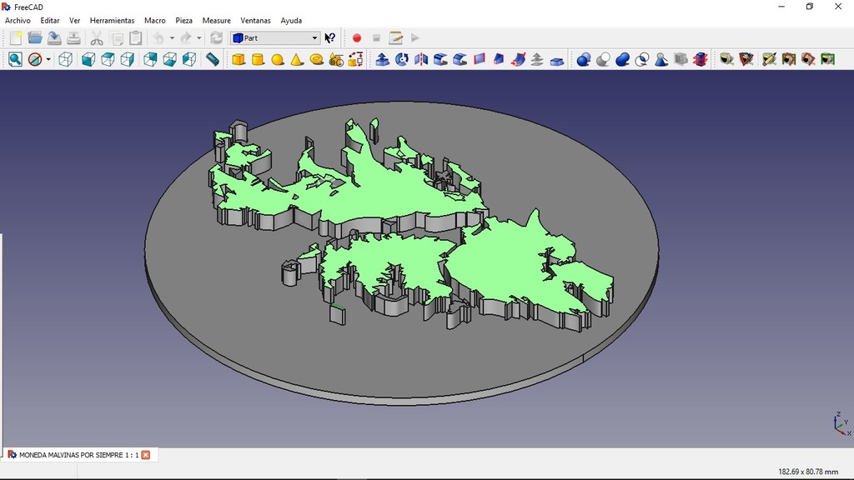854x480 pixels.
Task: Open the Ventanas menu
Action: 255,20
